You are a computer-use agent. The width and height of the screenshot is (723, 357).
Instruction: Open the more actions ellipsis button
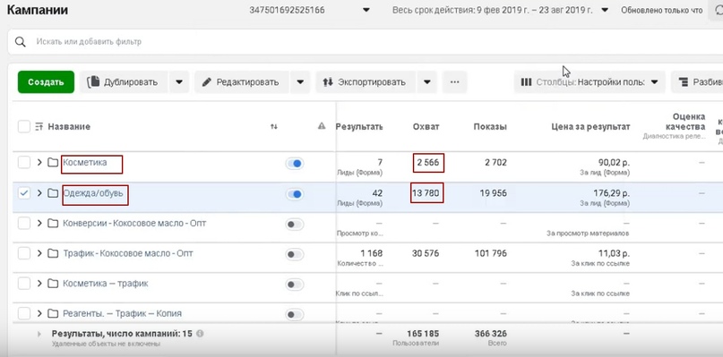454,82
